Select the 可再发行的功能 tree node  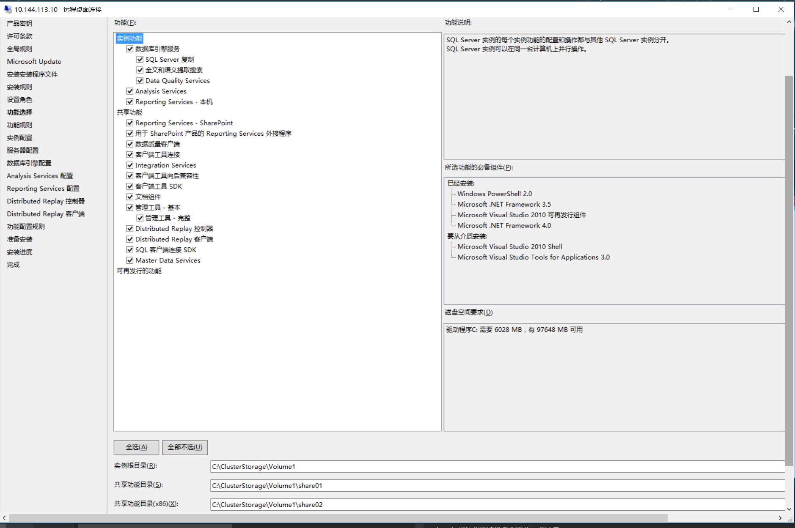tap(139, 271)
